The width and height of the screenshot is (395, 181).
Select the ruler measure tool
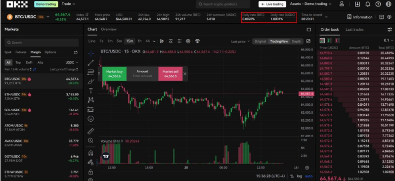(90, 131)
